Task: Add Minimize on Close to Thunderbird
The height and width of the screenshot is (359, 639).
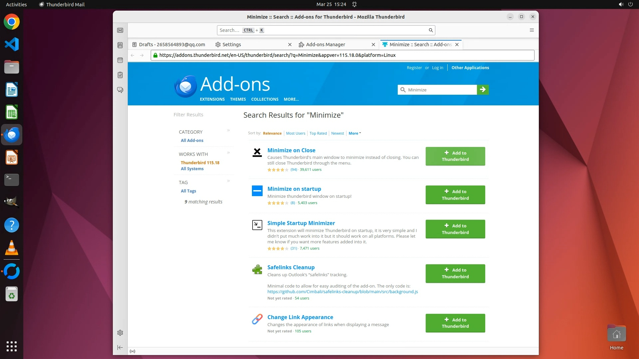Action: (x=455, y=156)
